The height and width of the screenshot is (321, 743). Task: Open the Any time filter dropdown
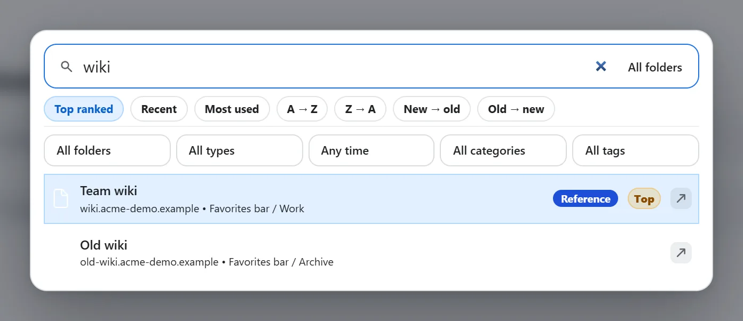(371, 150)
